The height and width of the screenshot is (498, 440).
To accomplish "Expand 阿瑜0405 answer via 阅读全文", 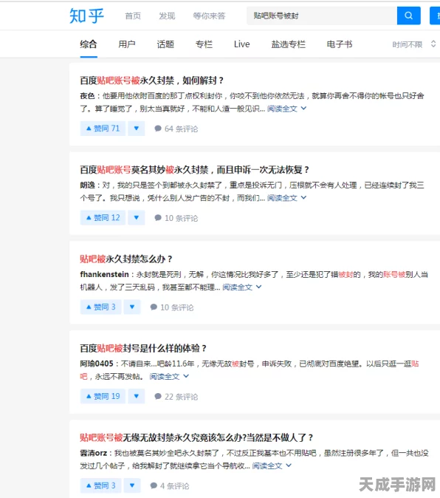I will 169,376.
